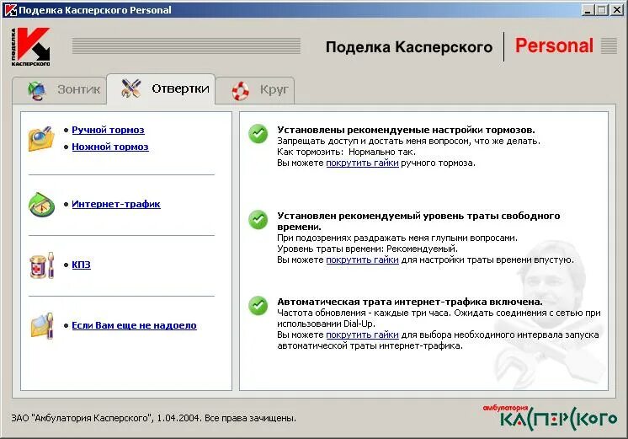Click покрутить гайки link for траты времени впустую
The width and height of the screenshot is (628, 439).
[x=363, y=260]
